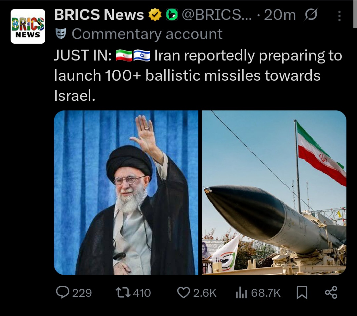Click the gold verified badge

(x=155, y=15)
